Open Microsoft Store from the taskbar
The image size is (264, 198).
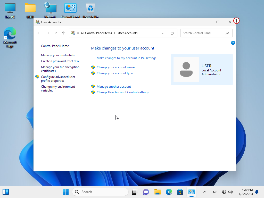pos(180,192)
